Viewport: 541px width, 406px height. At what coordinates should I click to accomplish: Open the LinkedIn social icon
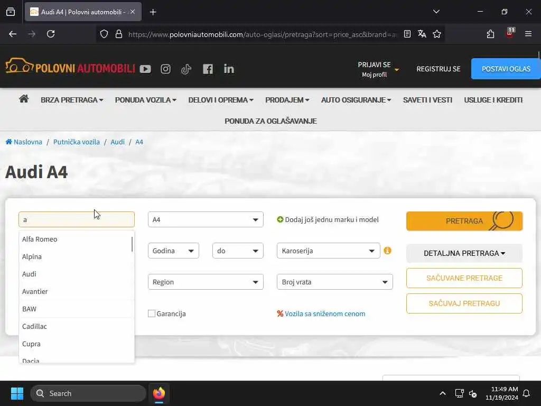229,69
